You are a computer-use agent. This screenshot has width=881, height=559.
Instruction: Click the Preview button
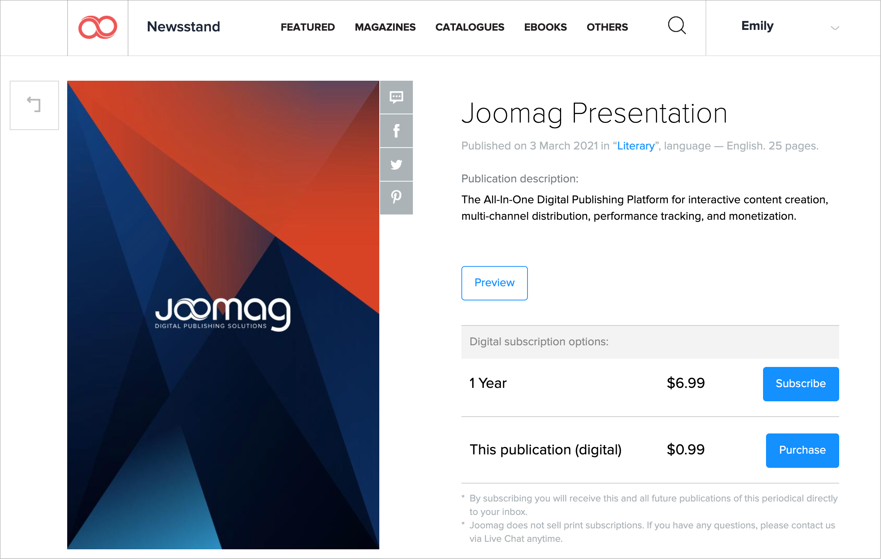coord(494,283)
